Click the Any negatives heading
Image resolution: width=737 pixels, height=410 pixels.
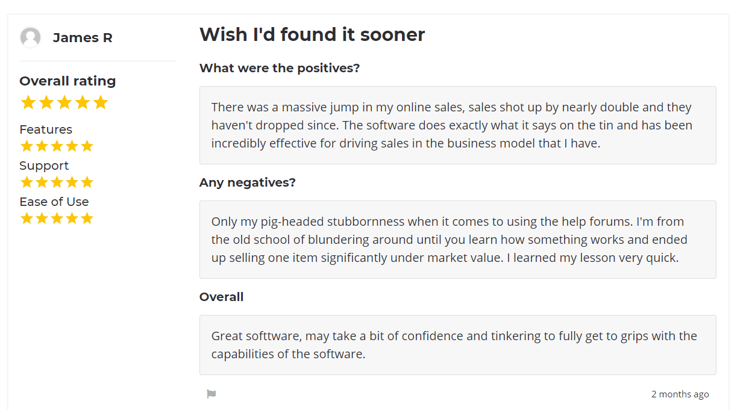(248, 182)
